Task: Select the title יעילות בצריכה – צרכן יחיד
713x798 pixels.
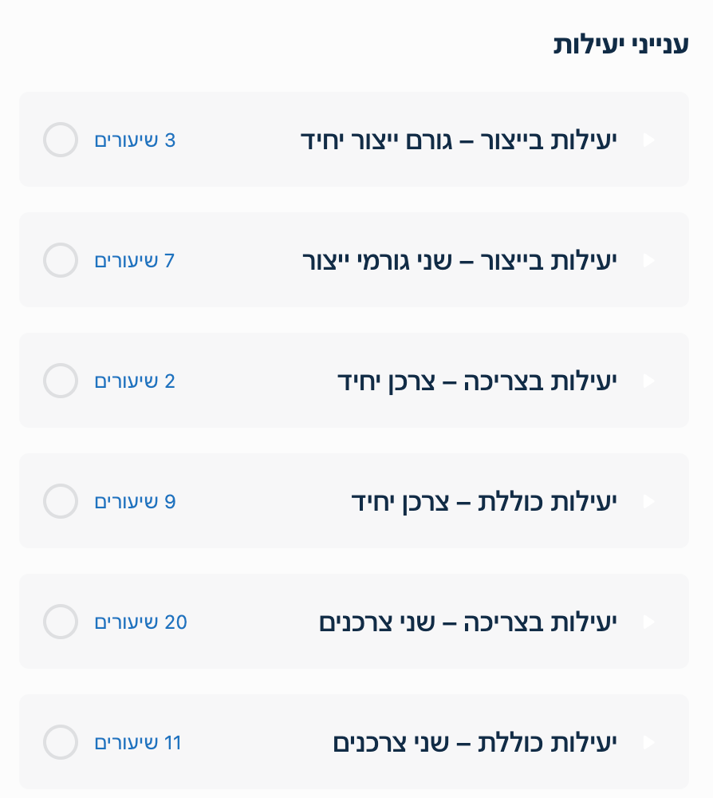Action: click(478, 381)
